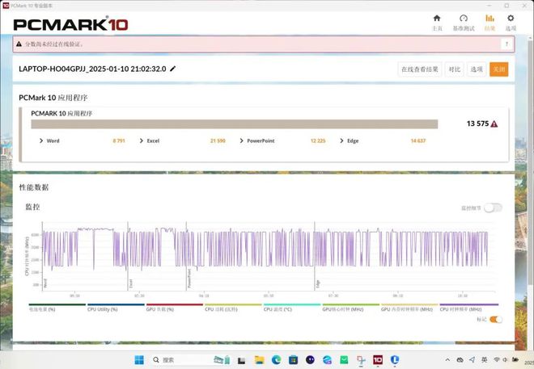Open the volume speaker tray icon
Screen dimensions: 534x369
pyautogui.click(x=505, y=359)
